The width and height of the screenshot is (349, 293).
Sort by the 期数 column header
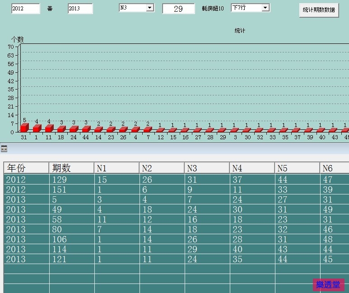click(x=71, y=168)
